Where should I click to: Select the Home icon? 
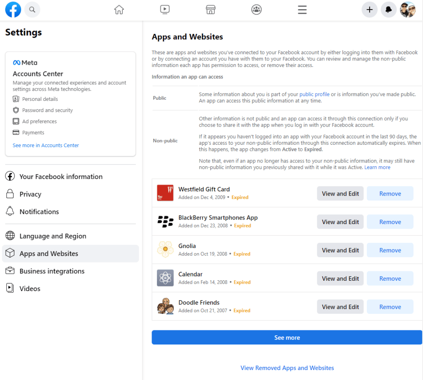click(119, 10)
